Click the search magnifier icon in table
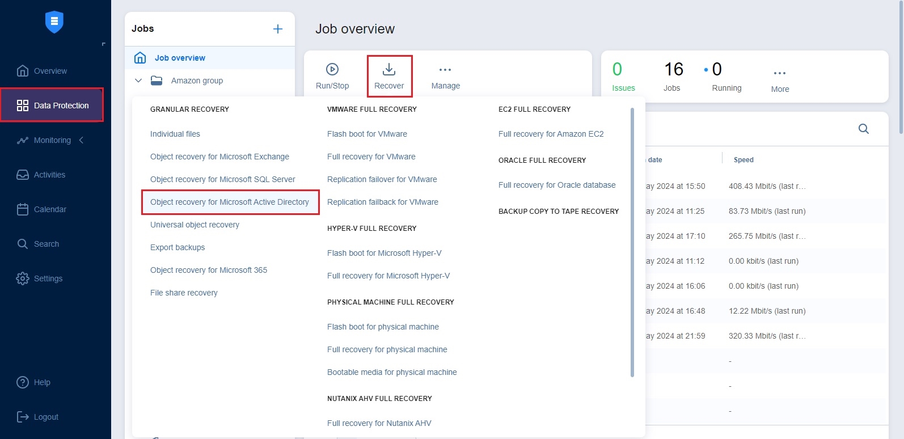 tap(864, 129)
